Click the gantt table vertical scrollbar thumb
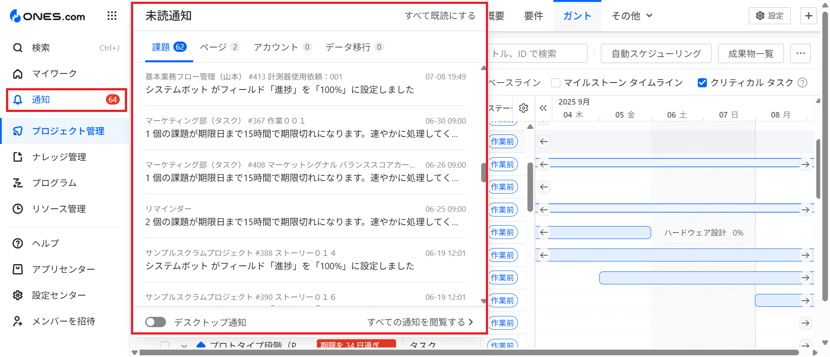830x357 pixels. coord(530,187)
